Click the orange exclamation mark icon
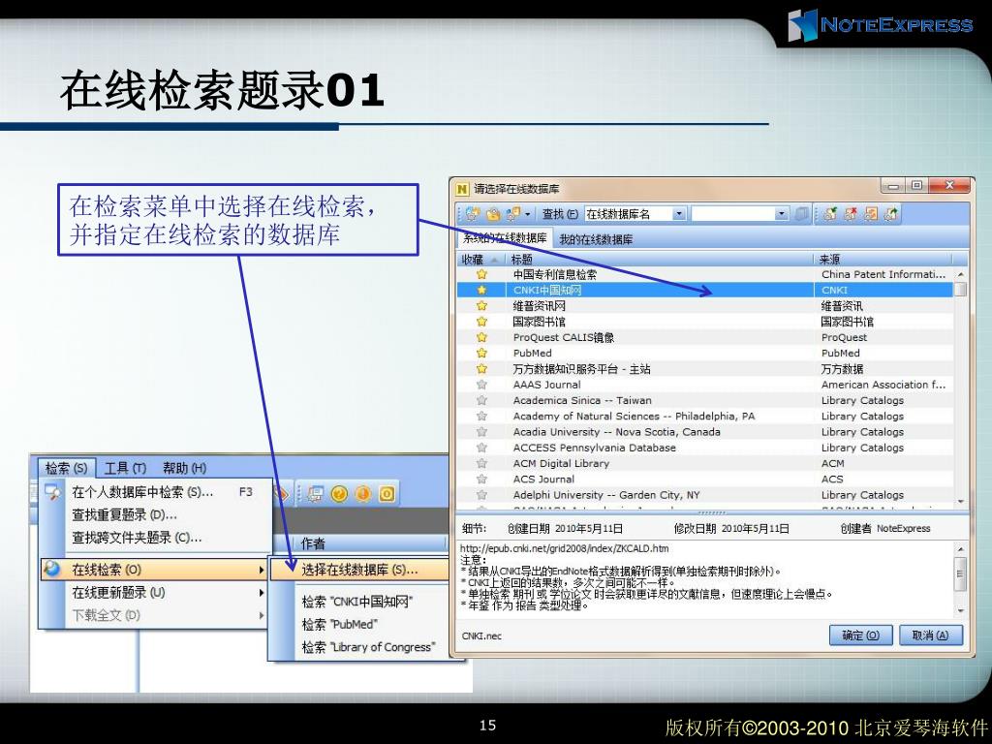992x744 pixels. pos(363,493)
